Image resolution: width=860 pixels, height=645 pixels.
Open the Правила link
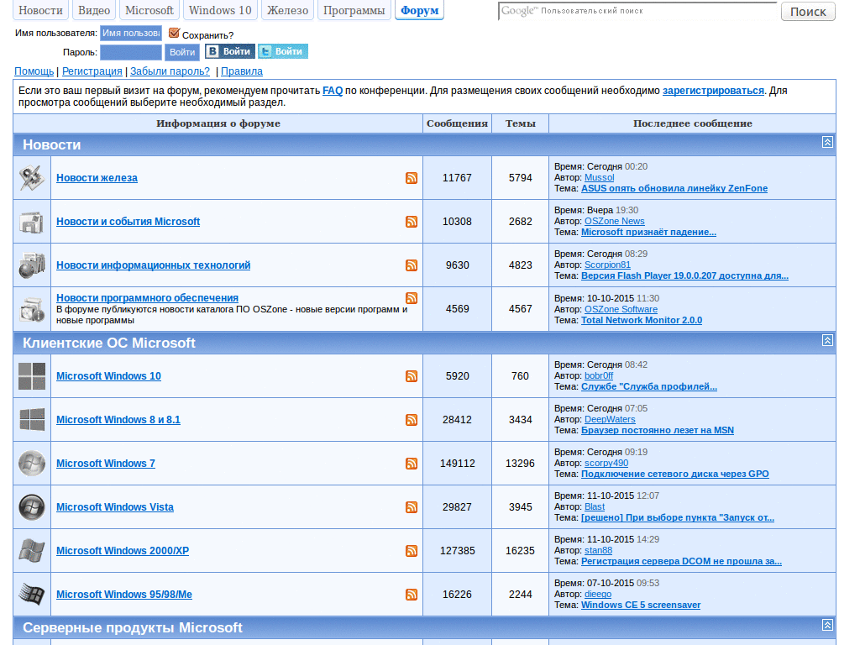click(242, 71)
